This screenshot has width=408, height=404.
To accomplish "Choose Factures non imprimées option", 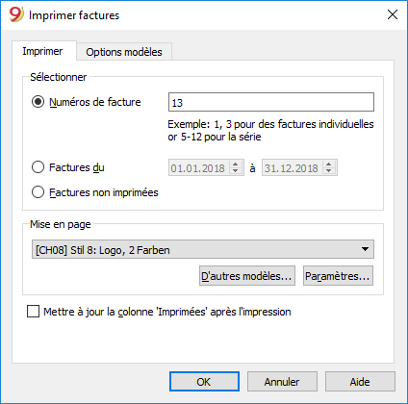I will pos(38,192).
